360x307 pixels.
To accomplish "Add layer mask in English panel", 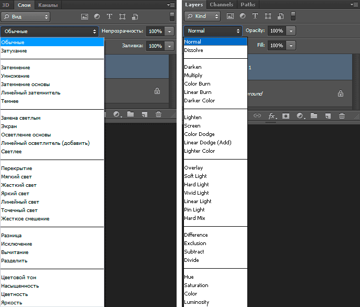I will [286, 115].
